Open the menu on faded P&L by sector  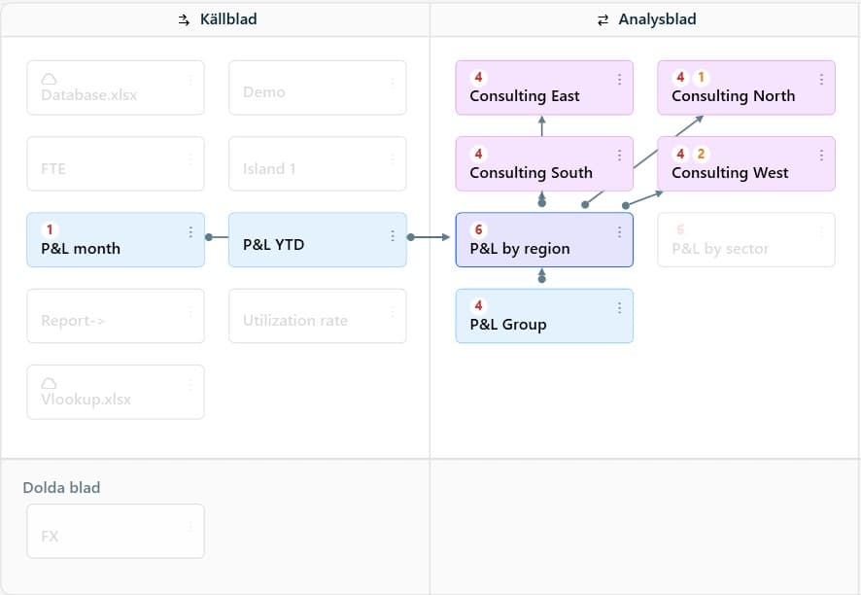(x=822, y=231)
